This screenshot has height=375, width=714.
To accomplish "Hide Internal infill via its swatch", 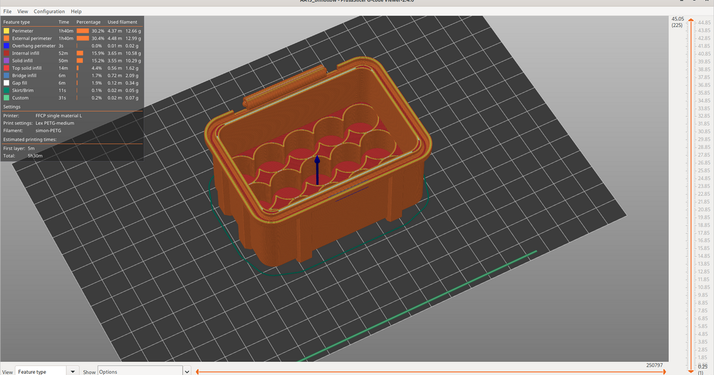I will tap(7, 53).
